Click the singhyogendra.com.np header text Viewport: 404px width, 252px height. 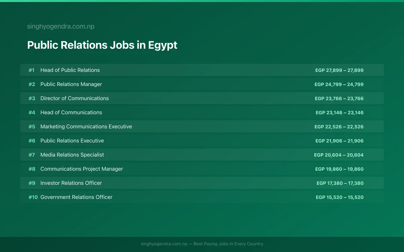point(61,27)
